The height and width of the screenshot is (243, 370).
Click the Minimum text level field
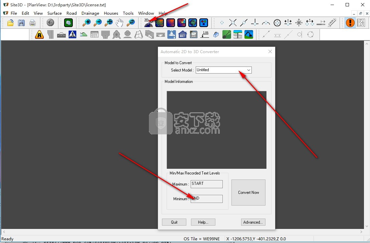[206, 199]
